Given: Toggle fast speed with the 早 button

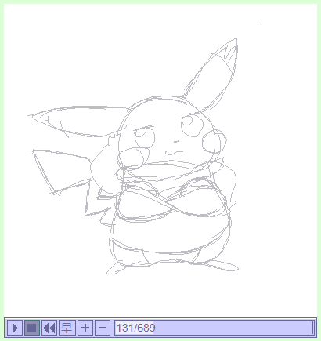Looking at the screenshot, I should tap(67, 328).
